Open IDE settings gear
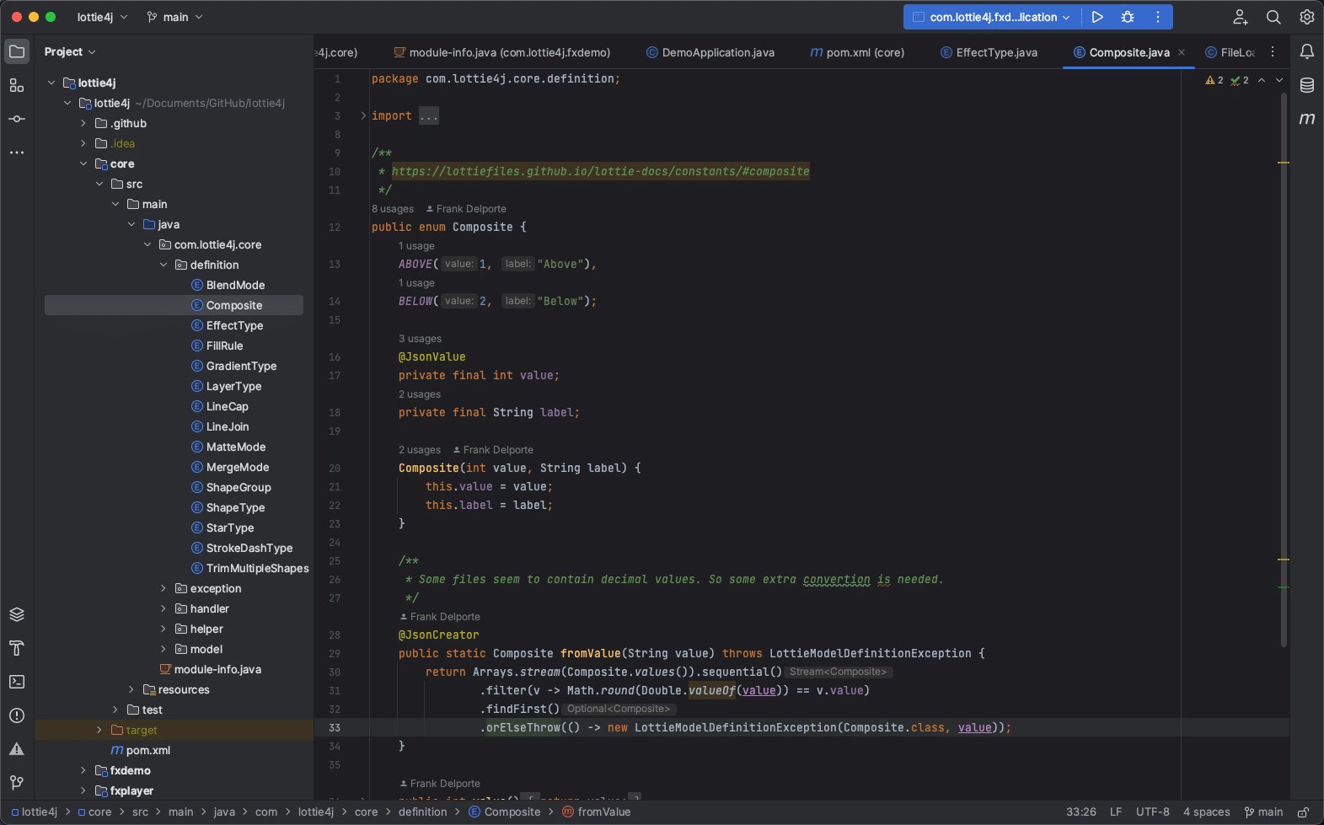Screen dimensions: 1324x825 click(x=1307, y=17)
